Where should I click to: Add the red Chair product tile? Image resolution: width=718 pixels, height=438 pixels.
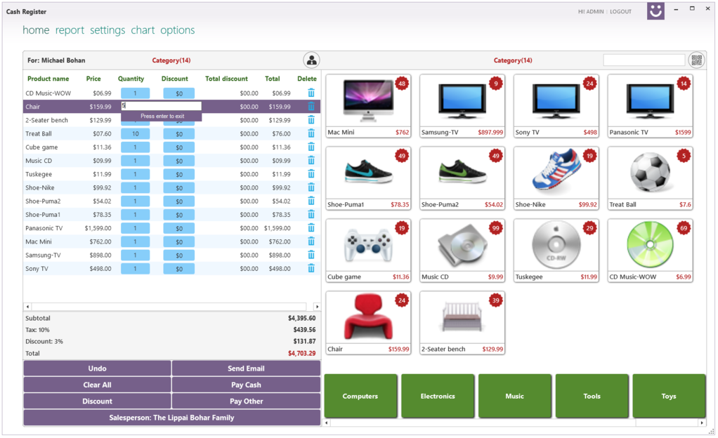tap(368, 323)
